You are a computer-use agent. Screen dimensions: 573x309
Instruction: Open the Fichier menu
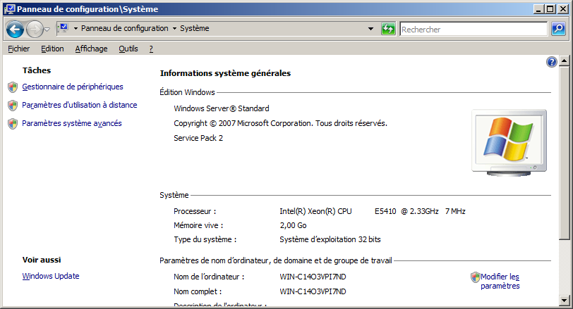coord(18,49)
